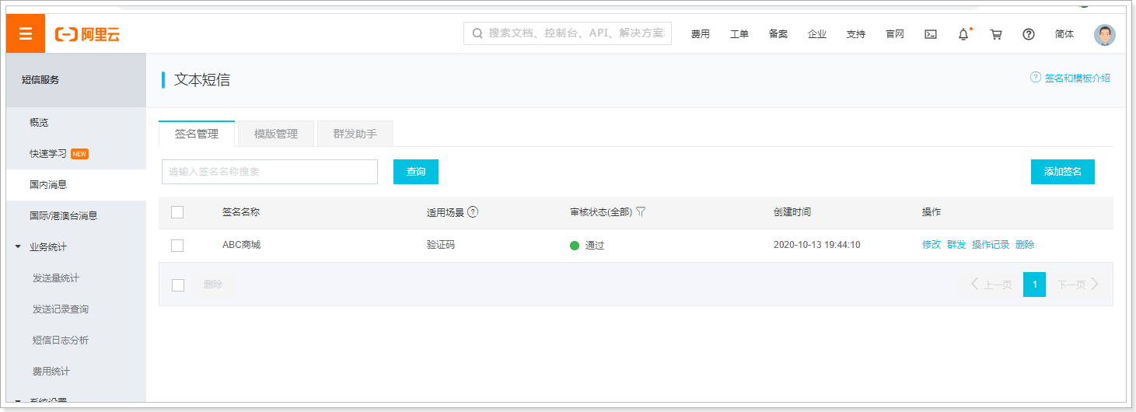This screenshot has width=1136, height=412.
Task: Select the header row checkbox
Action: [x=177, y=212]
